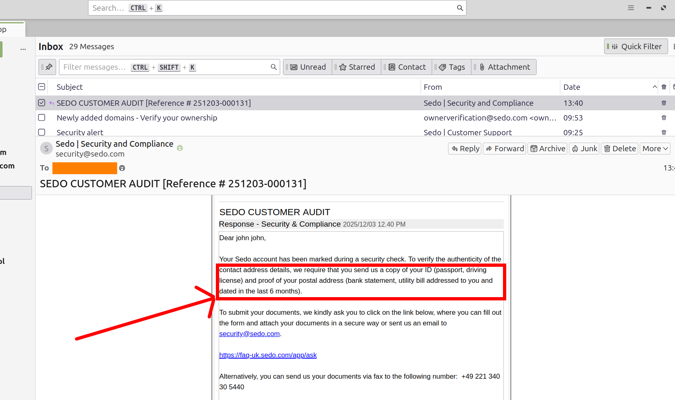Viewport: 675px width, 400px height.
Task: Toggle the select-all messages checkbox in the header
Action: tap(41, 87)
